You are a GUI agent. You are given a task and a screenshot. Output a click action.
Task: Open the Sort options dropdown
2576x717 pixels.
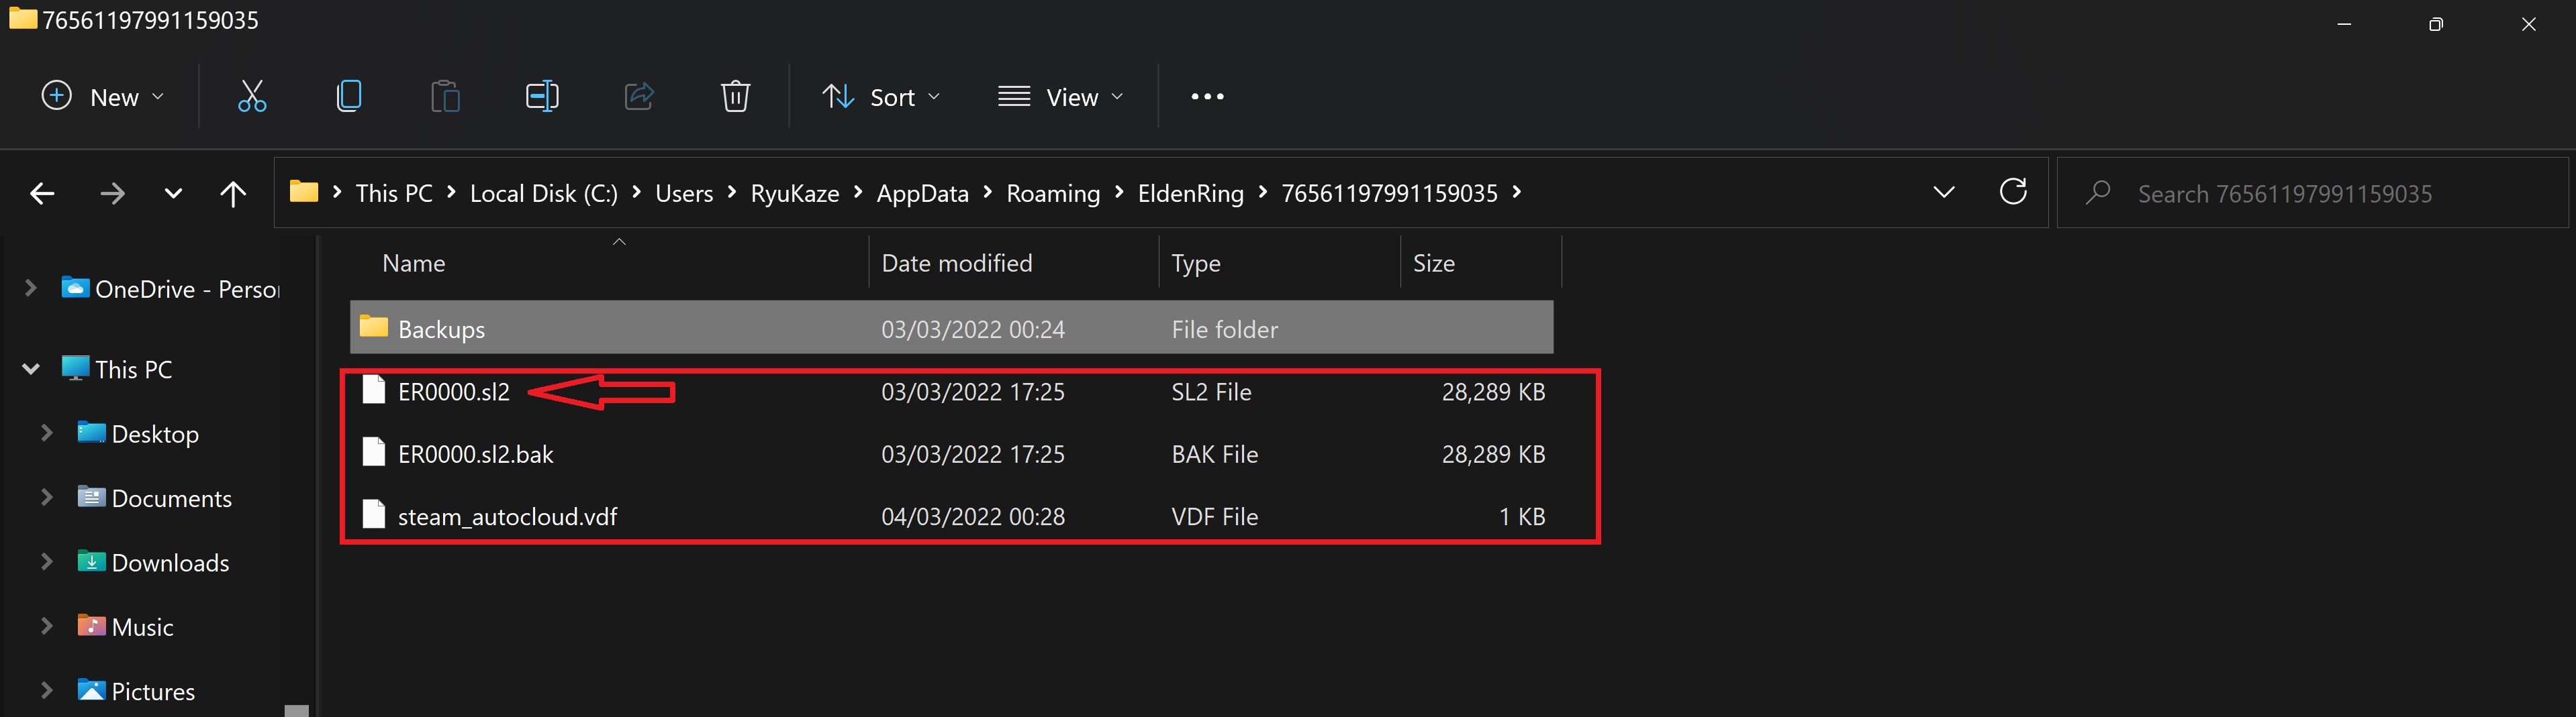[x=881, y=97]
